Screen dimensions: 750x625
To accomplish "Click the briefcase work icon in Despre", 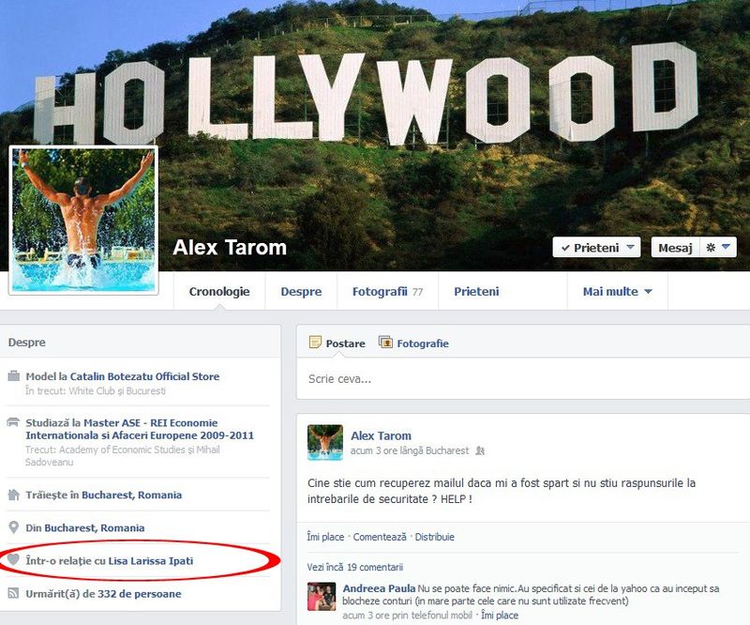I will (x=14, y=376).
